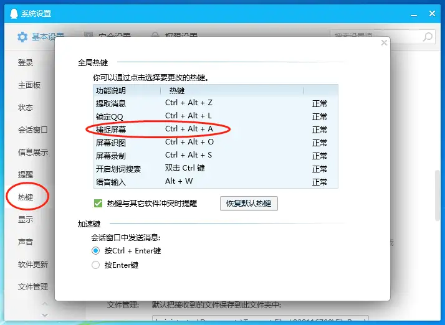The height and width of the screenshot is (325, 445).
Task: Click the Ctrl + Alt + L hotkey
Action: (x=188, y=116)
